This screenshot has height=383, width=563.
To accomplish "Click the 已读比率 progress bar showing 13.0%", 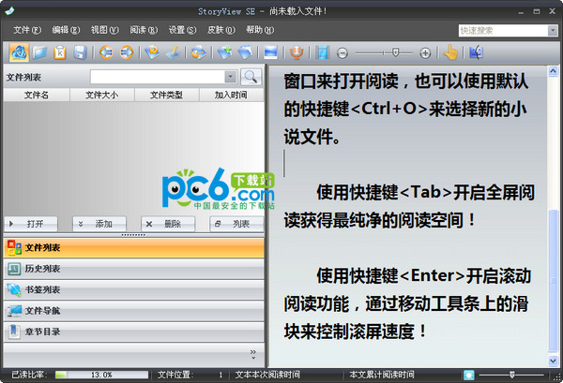I will 101,375.
